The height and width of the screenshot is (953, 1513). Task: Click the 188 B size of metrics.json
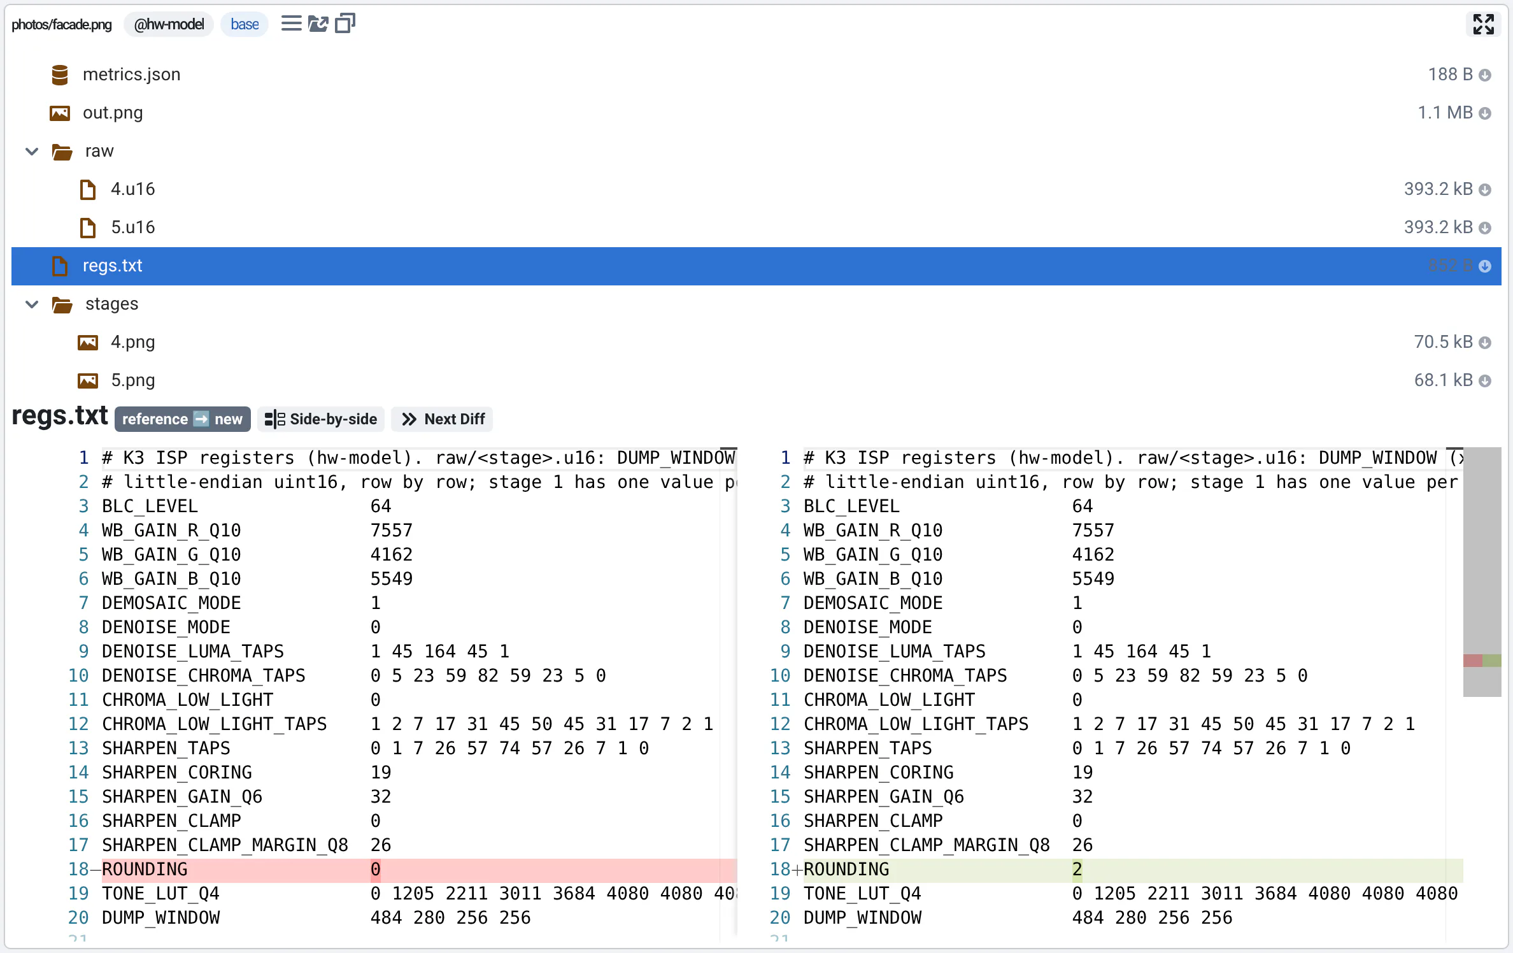1450,75
